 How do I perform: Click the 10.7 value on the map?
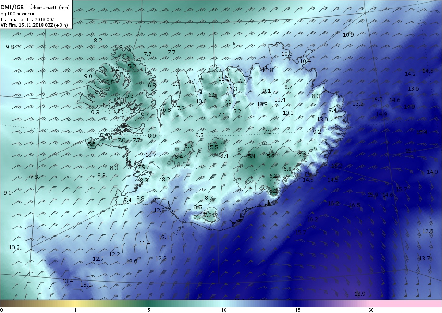151,155
